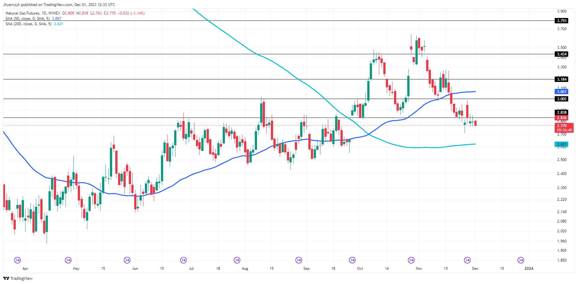The height and width of the screenshot is (284, 578).
Task: Click the contract rollover icon just before 2024
Action: [521, 260]
